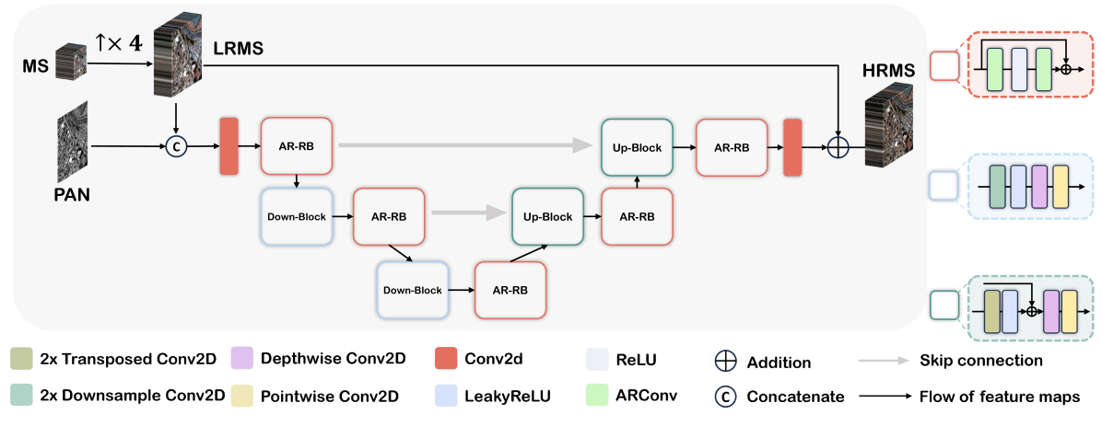Select the small red-outlined AR-RB legend box
1102x426 pixels.
pyautogui.click(x=944, y=65)
